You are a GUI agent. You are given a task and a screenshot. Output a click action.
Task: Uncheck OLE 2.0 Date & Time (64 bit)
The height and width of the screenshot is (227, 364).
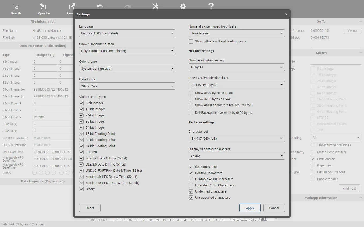pos(81,165)
